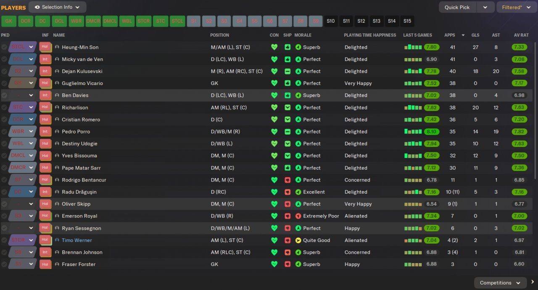Select the GK position chip
538x290 pixels.
(9, 21)
